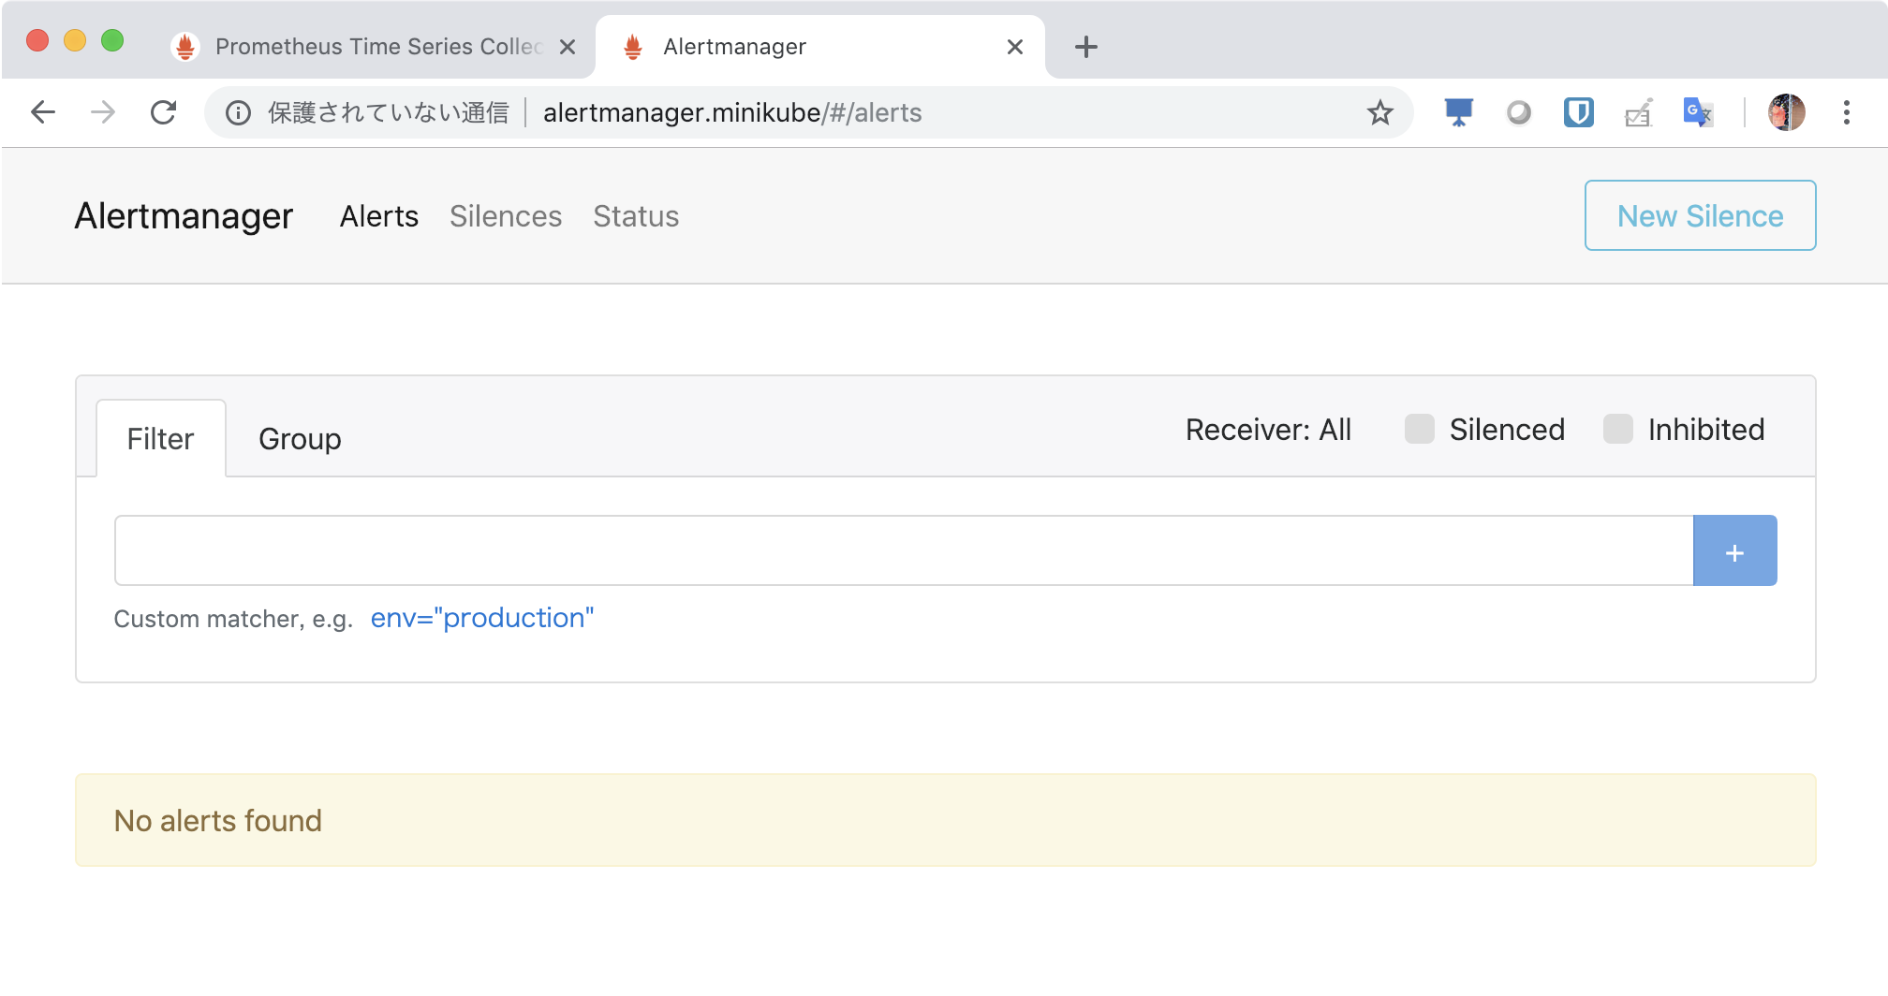Open the Chrome three-dot menu
This screenshot has height=996, width=1888.
tap(1846, 112)
